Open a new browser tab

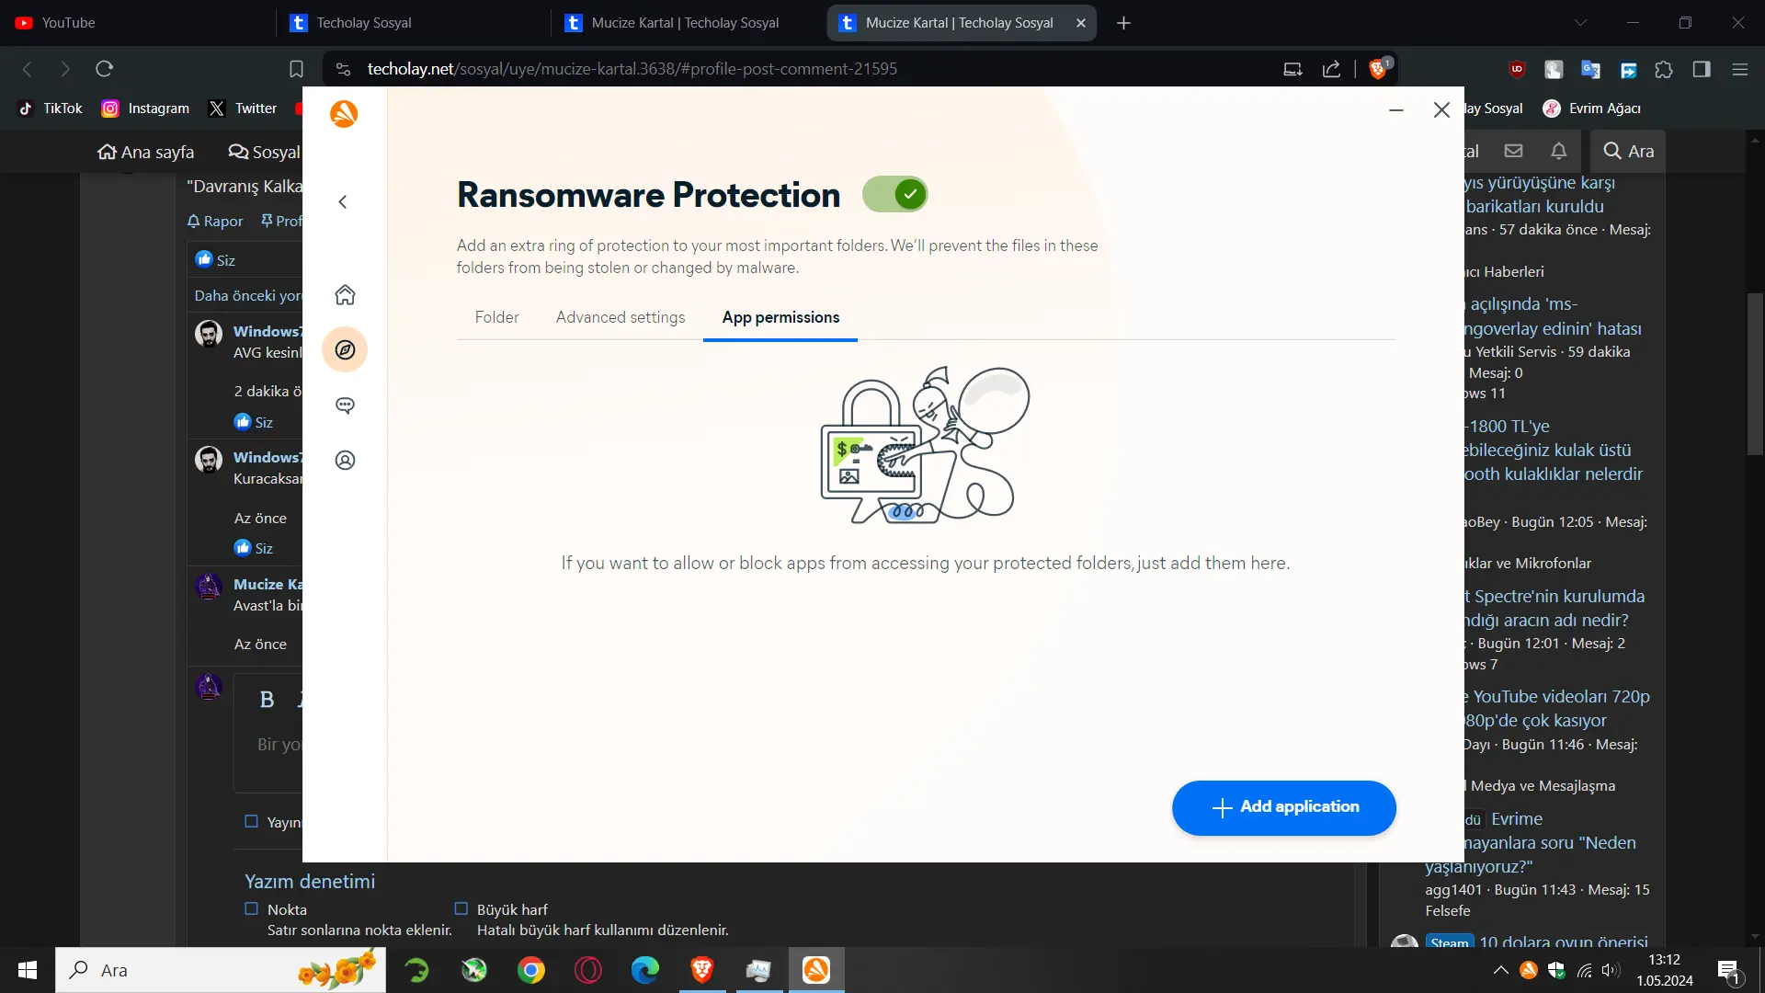(x=1123, y=23)
